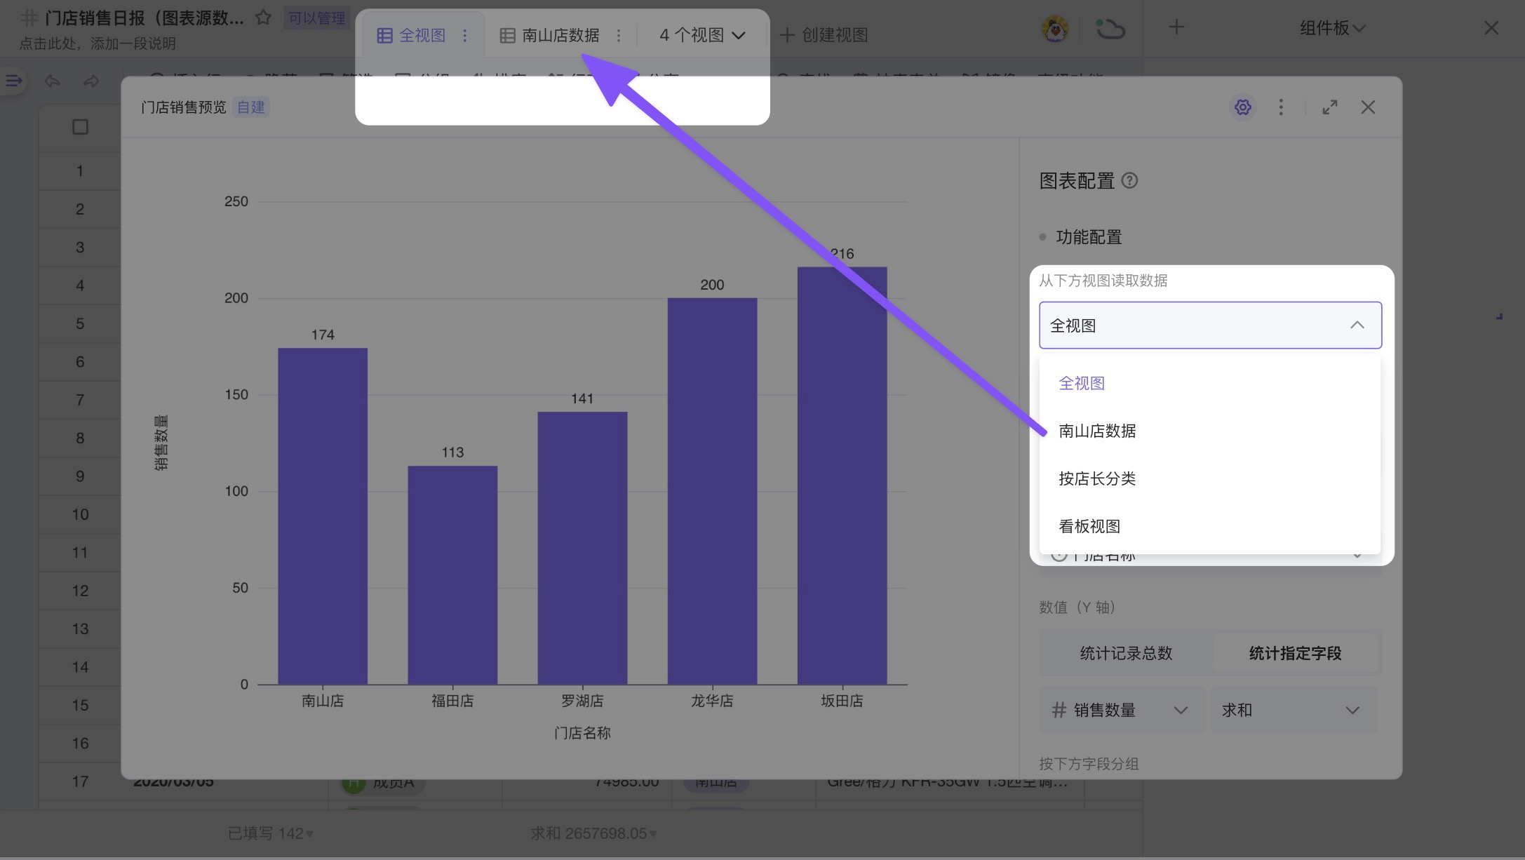
Task: Open the 4 个视图 view list dropdown
Action: point(699,34)
